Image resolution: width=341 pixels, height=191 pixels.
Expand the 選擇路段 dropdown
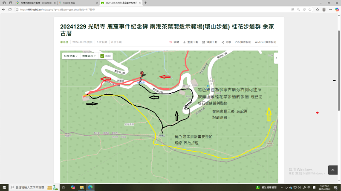pos(89,56)
